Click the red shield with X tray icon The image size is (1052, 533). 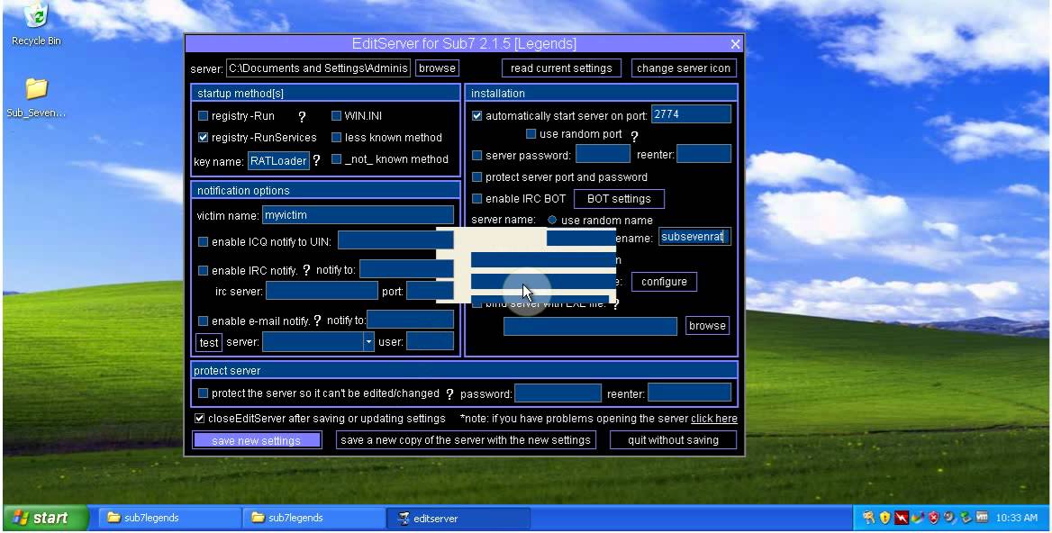tap(933, 518)
